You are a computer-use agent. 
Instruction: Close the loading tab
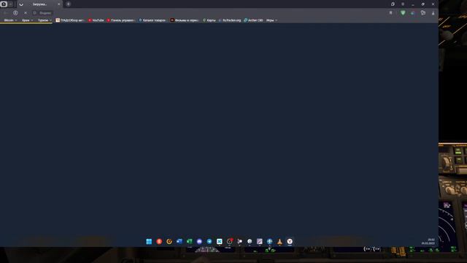click(x=58, y=4)
